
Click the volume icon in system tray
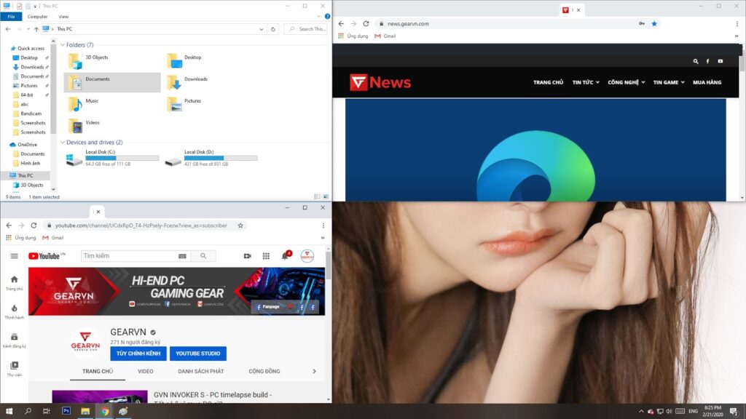click(x=669, y=412)
